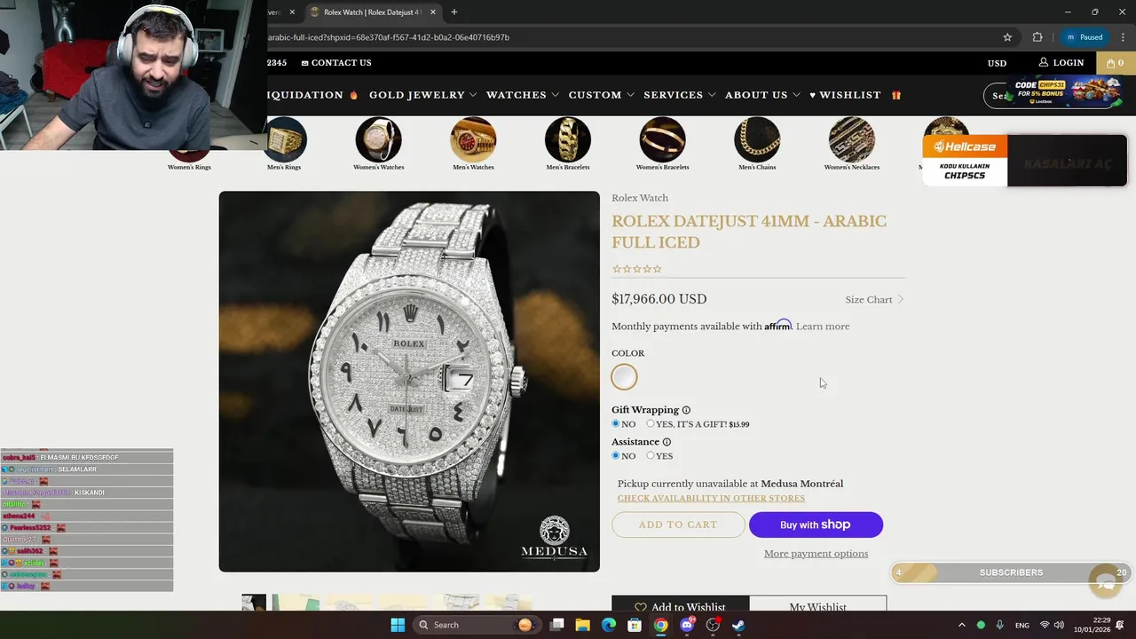The width and height of the screenshot is (1136, 639).
Task: Open More payment options
Action: point(816,554)
